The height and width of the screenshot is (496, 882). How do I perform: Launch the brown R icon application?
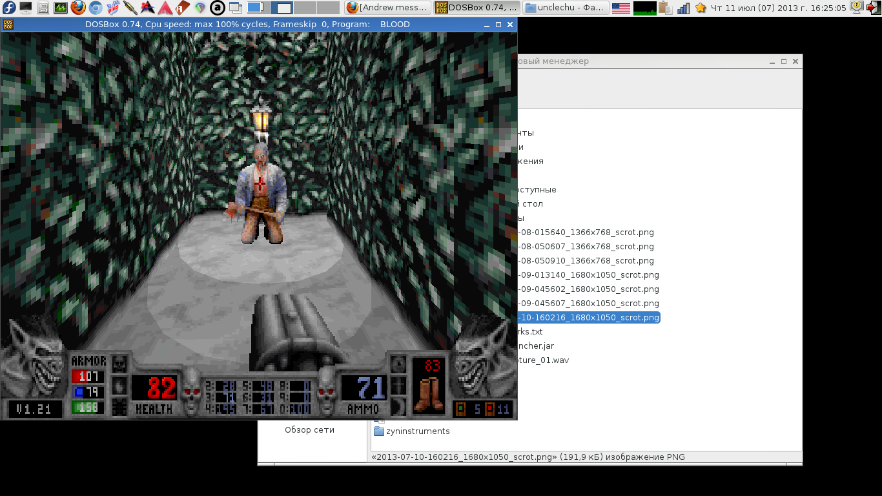tap(183, 8)
